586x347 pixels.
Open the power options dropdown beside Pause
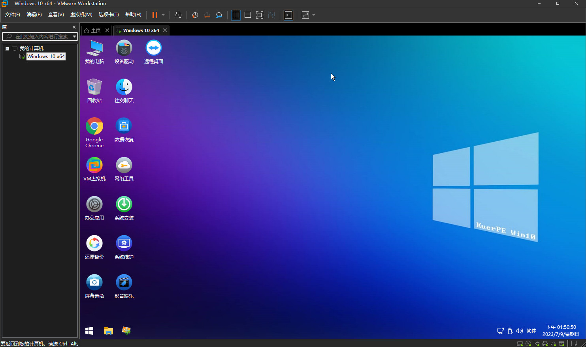163,15
